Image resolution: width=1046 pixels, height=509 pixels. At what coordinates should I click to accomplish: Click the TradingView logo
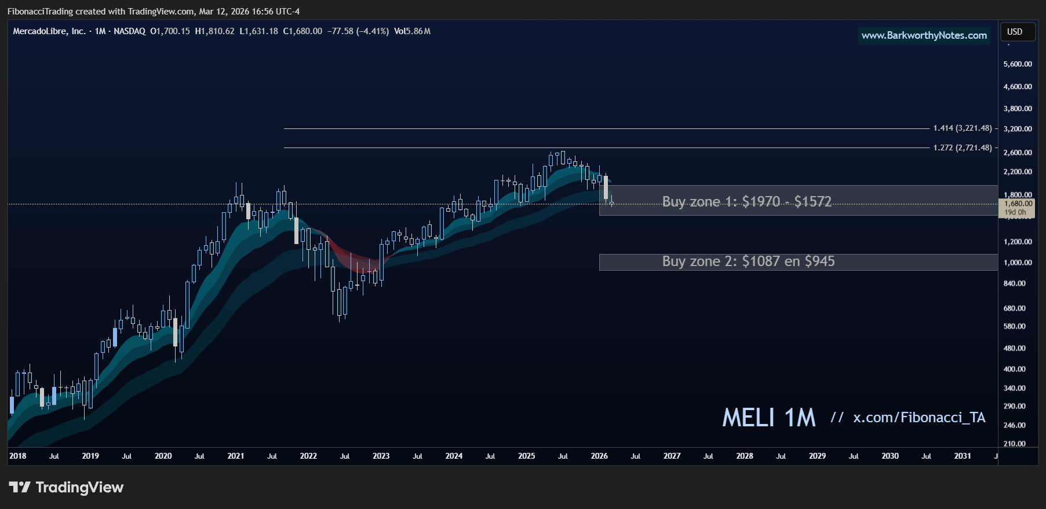[66, 488]
